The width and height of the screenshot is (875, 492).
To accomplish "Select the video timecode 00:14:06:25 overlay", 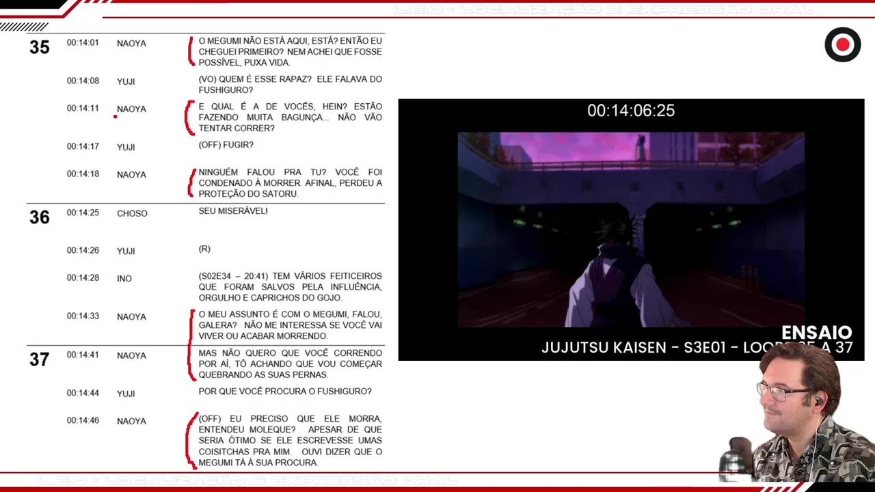I will click(x=631, y=111).
